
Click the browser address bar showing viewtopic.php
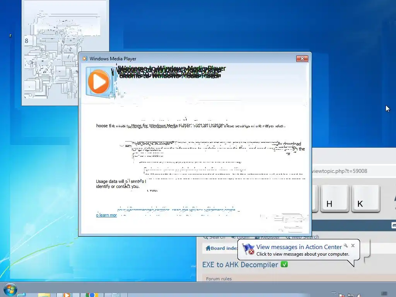point(353,171)
